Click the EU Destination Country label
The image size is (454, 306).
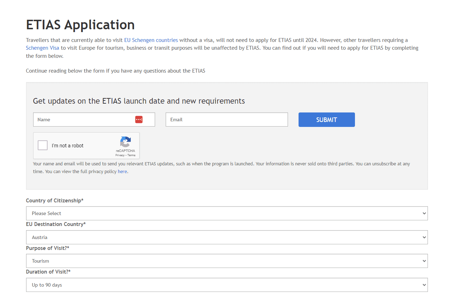pos(56,224)
